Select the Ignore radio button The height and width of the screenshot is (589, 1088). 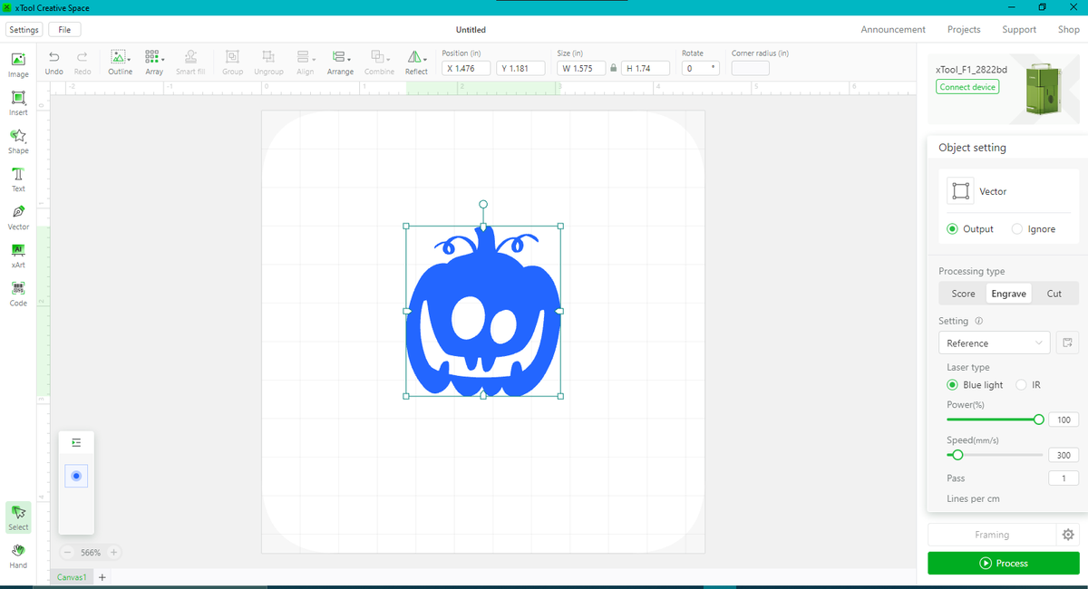(x=1017, y=229)
